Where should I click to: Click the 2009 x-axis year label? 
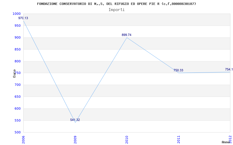pyautogui.click(x=75, y=139)
